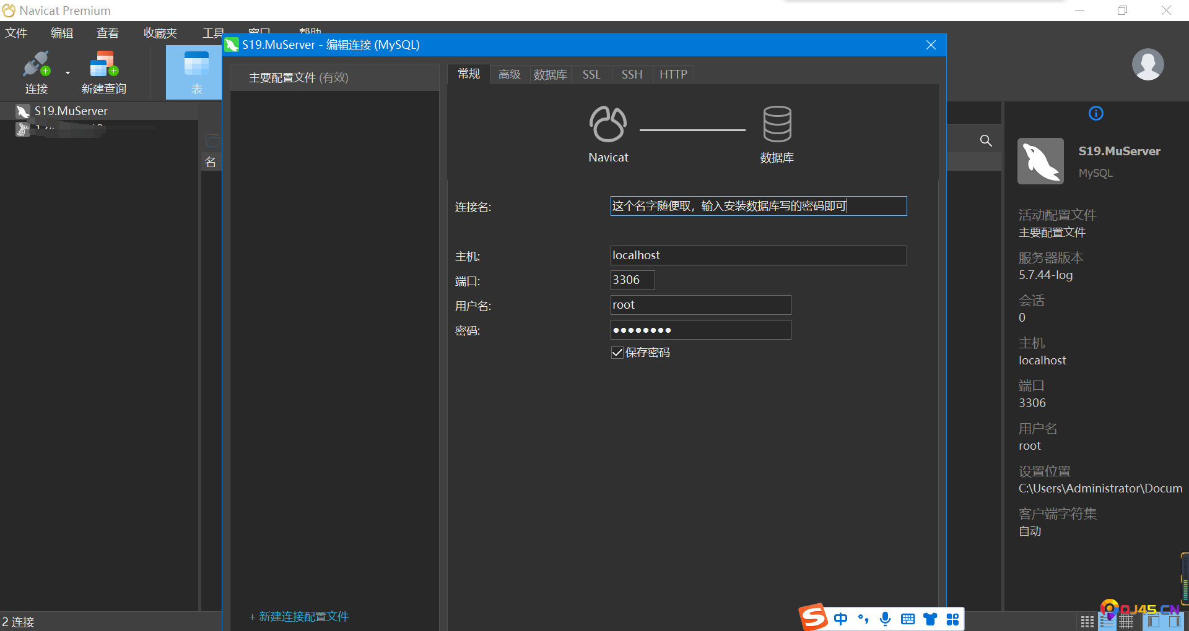This screenshot has width=1189, height=631.
Task: Click the 客户端字符集 自动 value
Action: click(x=1030, y=531)
